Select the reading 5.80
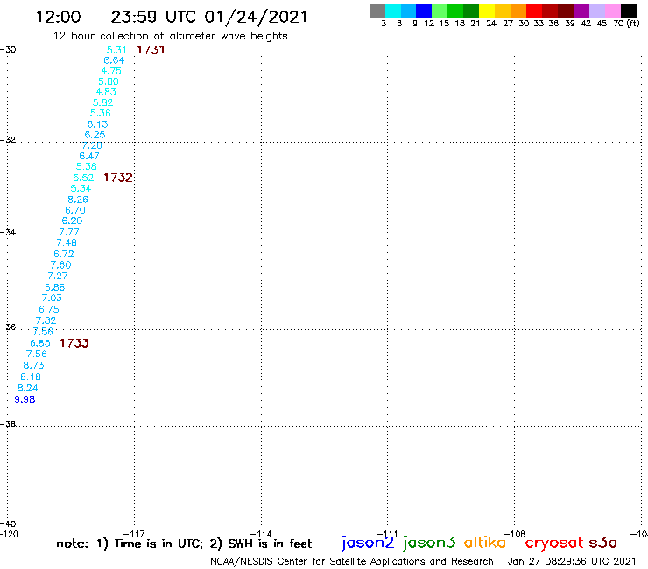Image resolution: width=648 pixels, height=569 pixels. (x=109, y=81)
